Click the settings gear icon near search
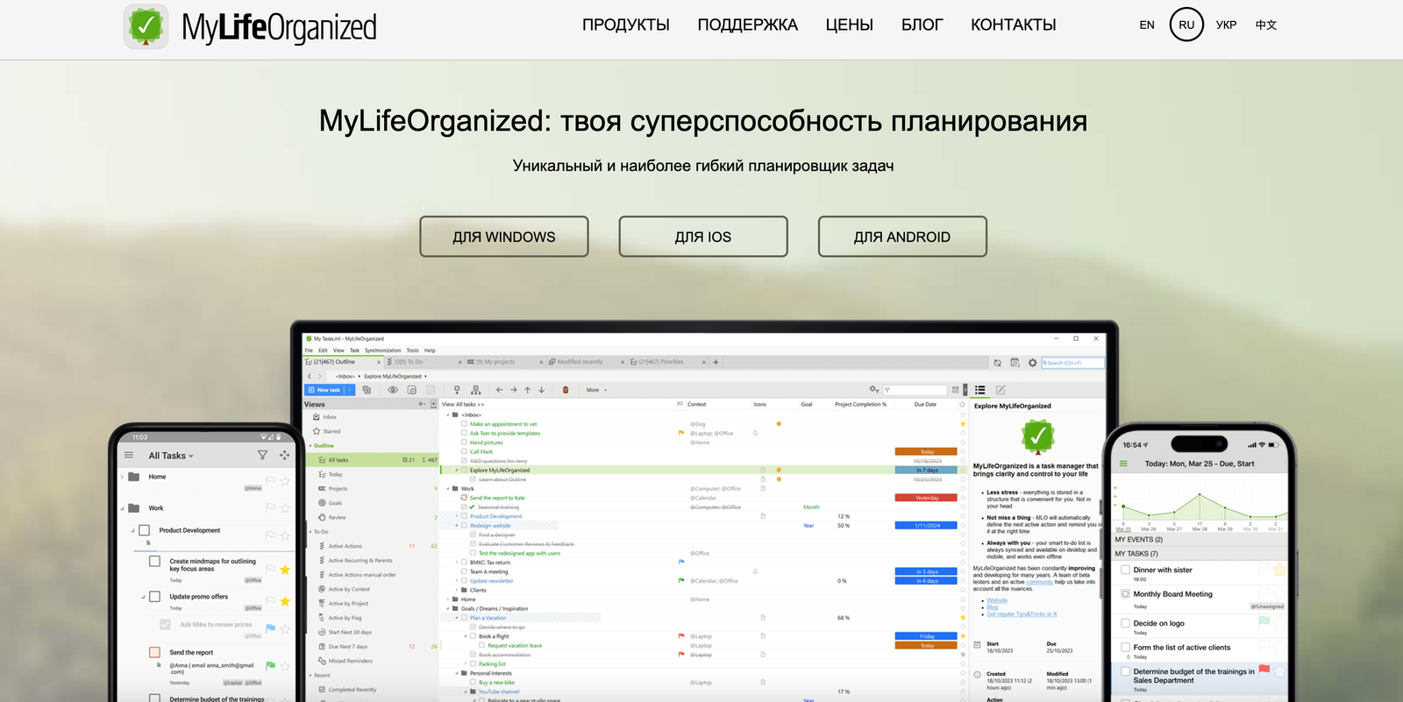1403x702 pixels. coord(1032,362)
